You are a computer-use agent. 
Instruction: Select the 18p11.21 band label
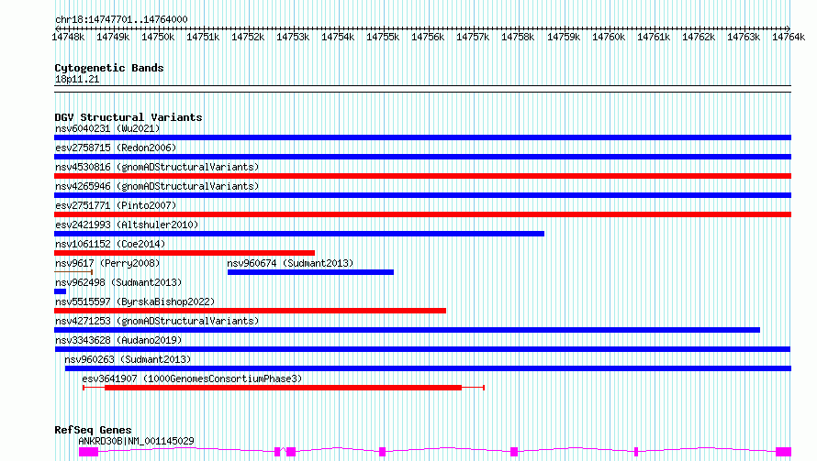point(77,79)
